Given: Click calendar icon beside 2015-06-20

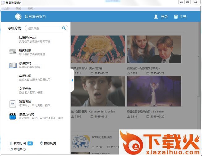Looking at the screenshot, I should (148, 116).
